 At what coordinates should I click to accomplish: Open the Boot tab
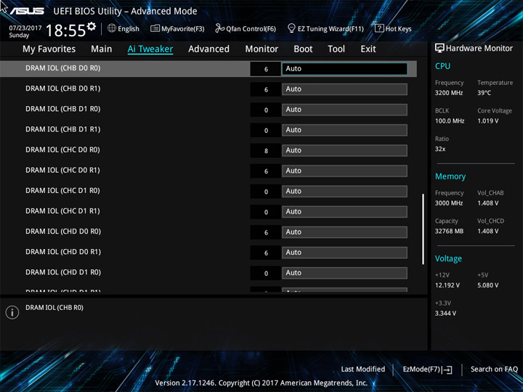[303, 49]
